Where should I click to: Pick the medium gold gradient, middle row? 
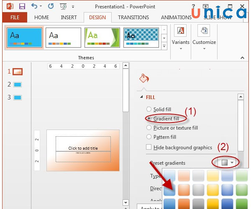[x=213, y=190]
